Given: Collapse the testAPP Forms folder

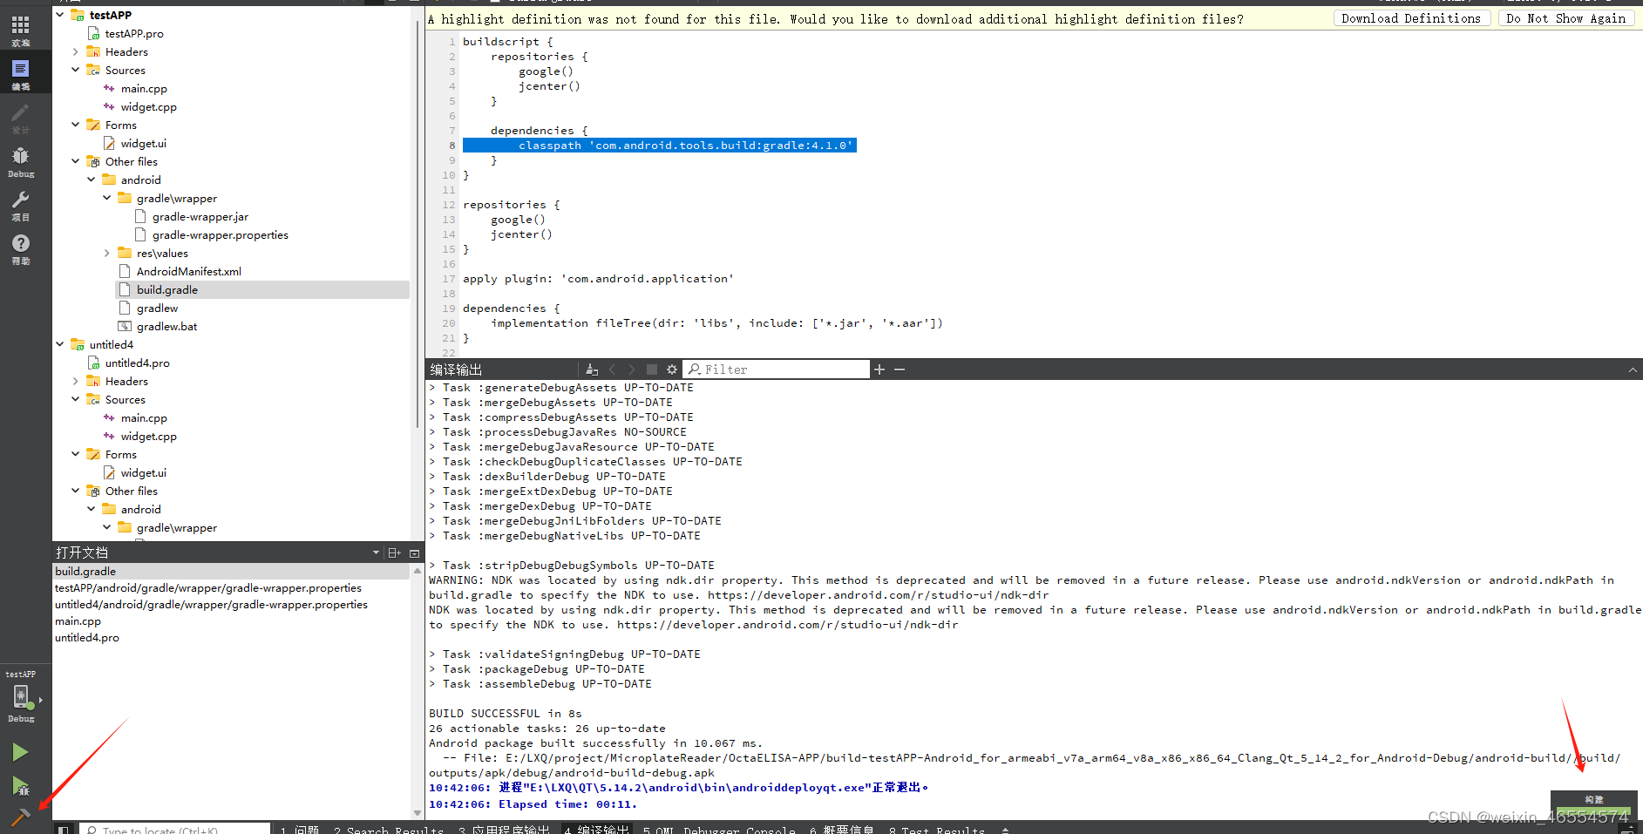Looking at the screenshot, I should coord(76,125).
